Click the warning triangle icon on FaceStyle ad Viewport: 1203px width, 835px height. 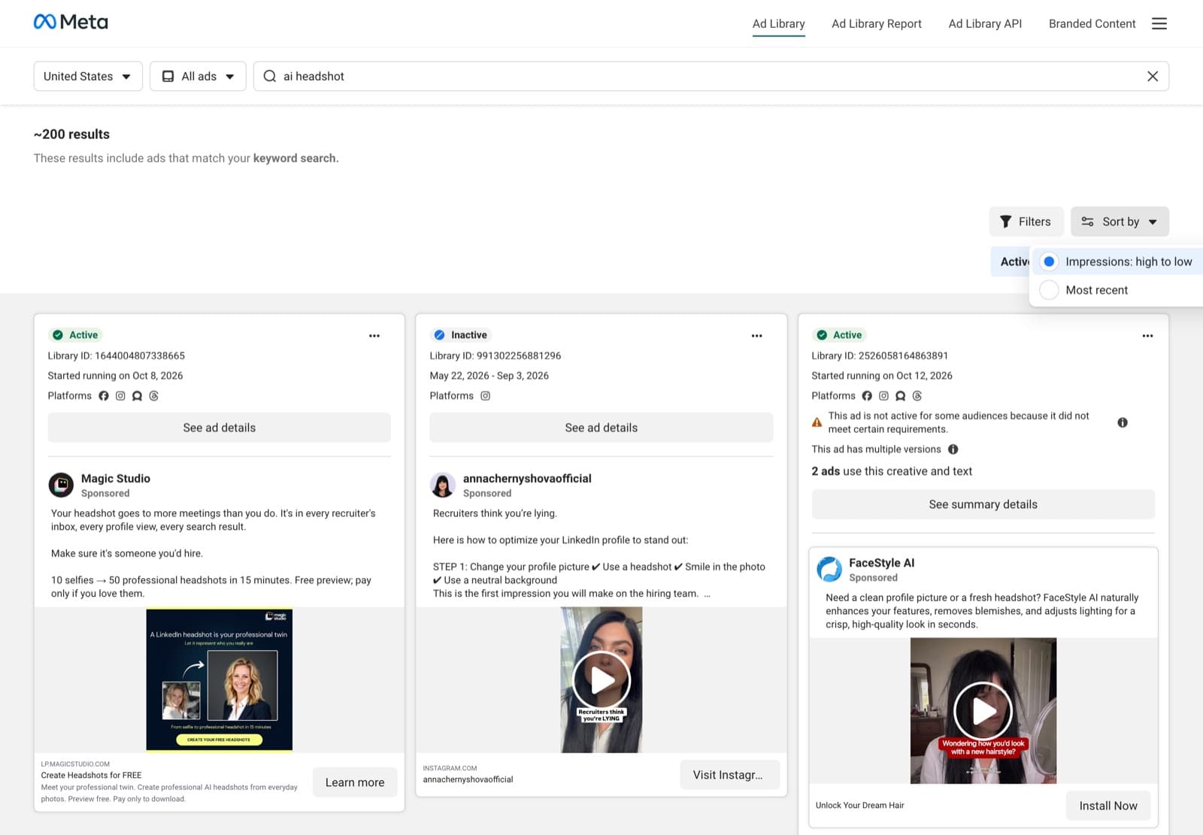[817, 422]
